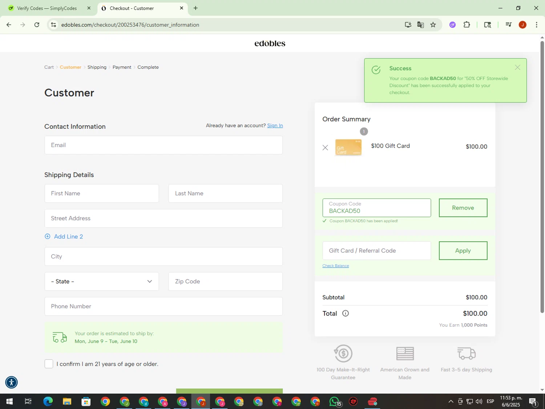This screenshot has height=409, width=545.
Task: Click the Sign In link
Action: [275, 125]
